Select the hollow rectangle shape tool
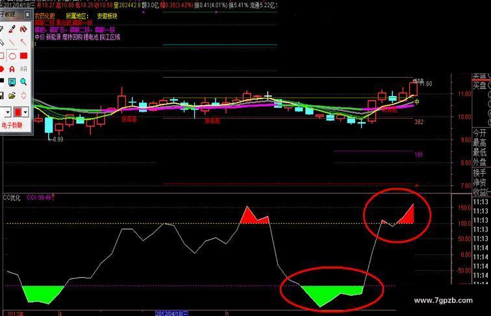The image size is (491, 316). pyautogui.click(x=1, y=56)
